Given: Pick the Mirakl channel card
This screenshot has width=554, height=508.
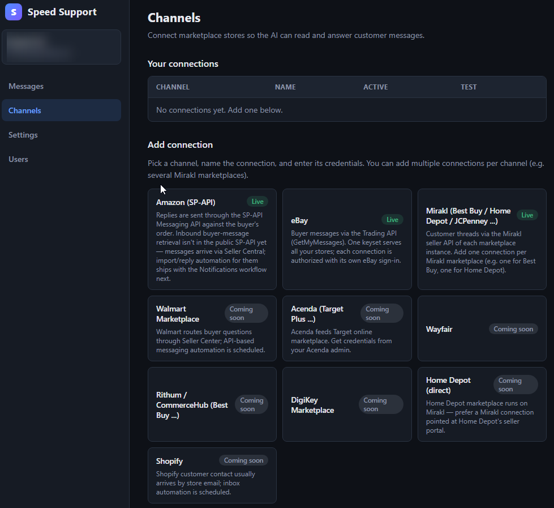Looking at the screenshot, I should tap(482, 240).
